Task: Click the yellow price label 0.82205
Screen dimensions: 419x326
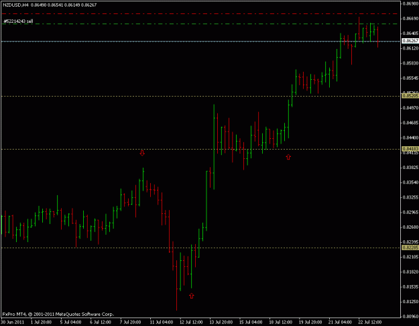Action: [x=410, y=248]
